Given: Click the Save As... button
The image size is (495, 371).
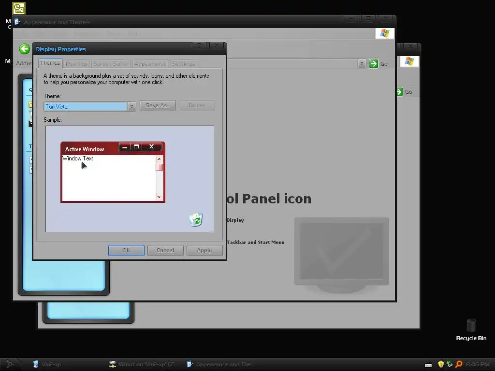Looking at the screenshot, I should [x=158, y=105].
